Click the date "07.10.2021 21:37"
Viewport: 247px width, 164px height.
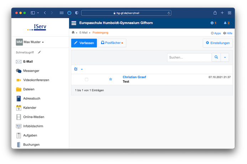pyautogui.click(x=220, y=77)
